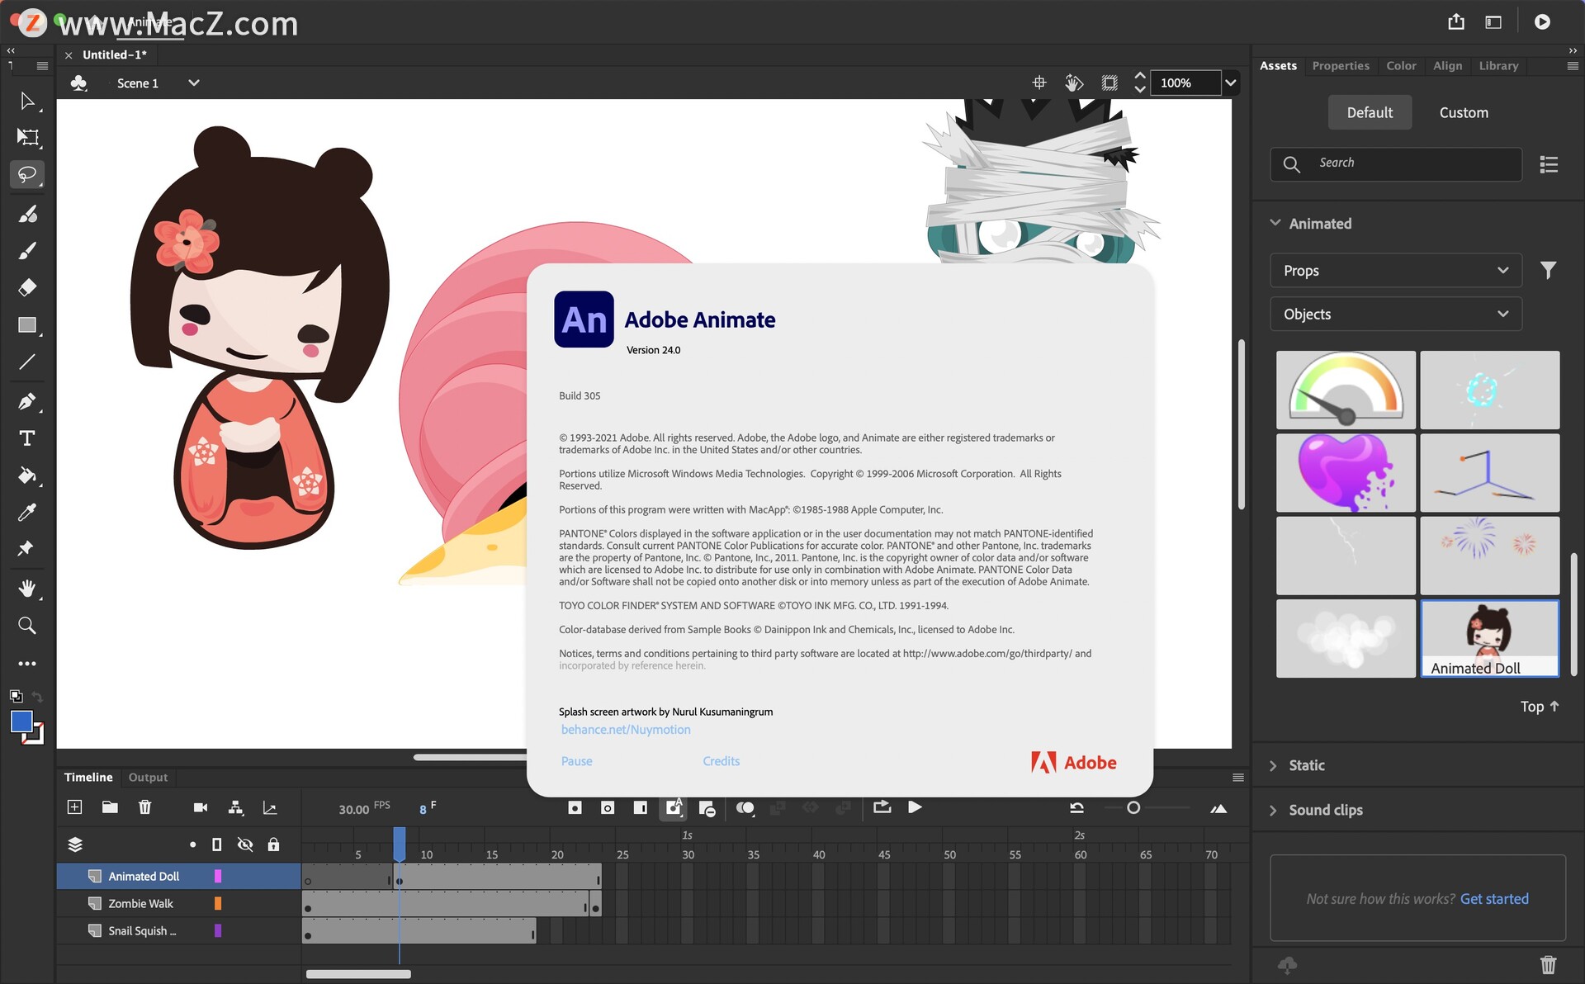Image resolution: width=1585 pixels, height=984 pixels.
Task: Select the Classic Brush tool
Action: pyautogui.click(x=27, y=250)
